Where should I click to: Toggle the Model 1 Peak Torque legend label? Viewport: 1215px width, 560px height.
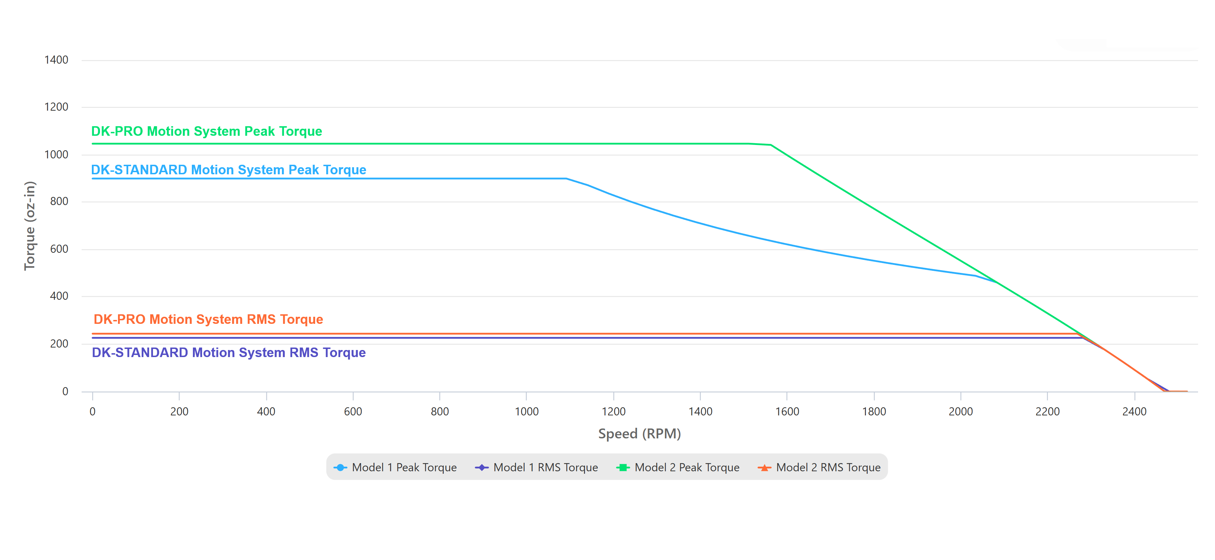404,467
